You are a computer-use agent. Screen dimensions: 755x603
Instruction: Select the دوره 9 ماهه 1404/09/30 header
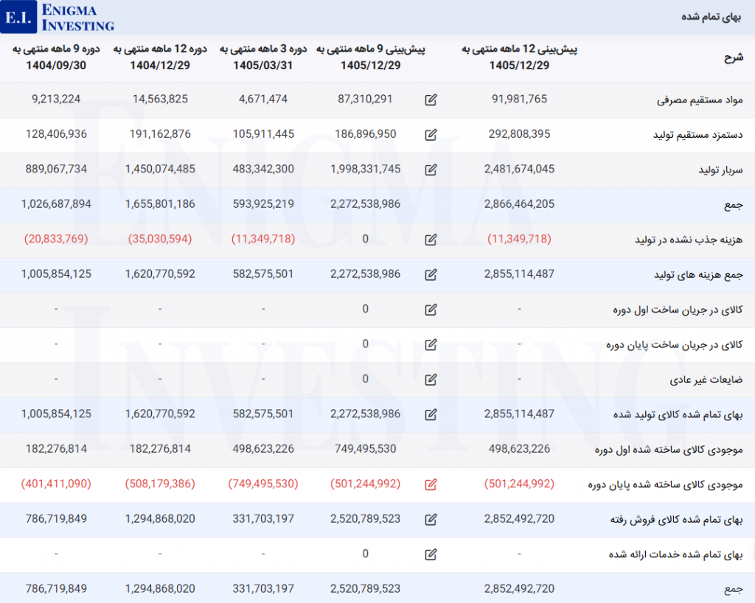tap(56, 57)
